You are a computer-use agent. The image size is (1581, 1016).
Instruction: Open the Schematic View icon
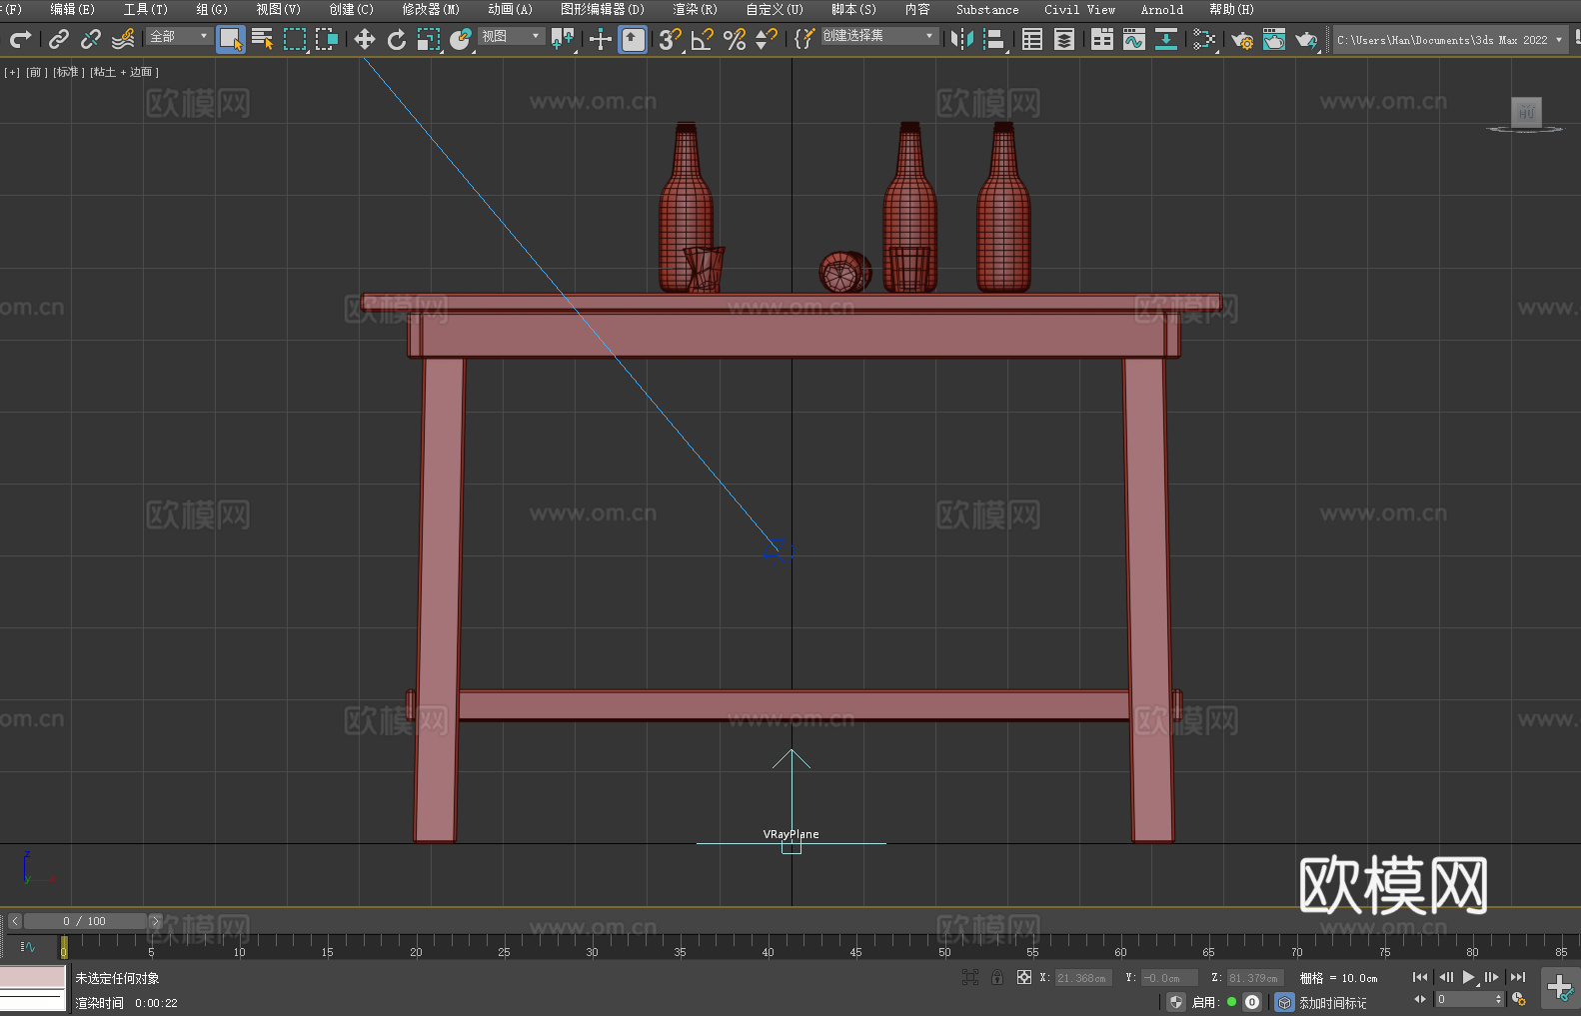pyautogui.click(x=1165, y=39)
